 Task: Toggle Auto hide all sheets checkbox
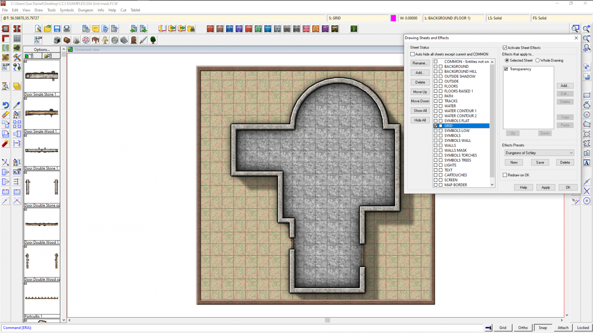click(412, 54)
